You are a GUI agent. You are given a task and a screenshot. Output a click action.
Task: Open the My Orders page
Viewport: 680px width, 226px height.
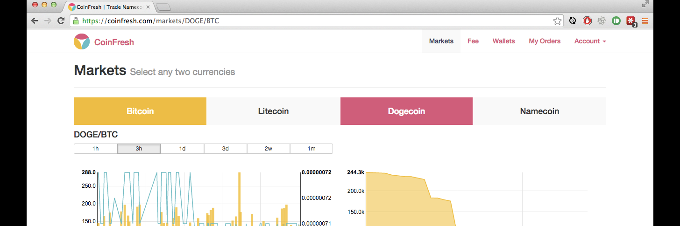point(545,41)
